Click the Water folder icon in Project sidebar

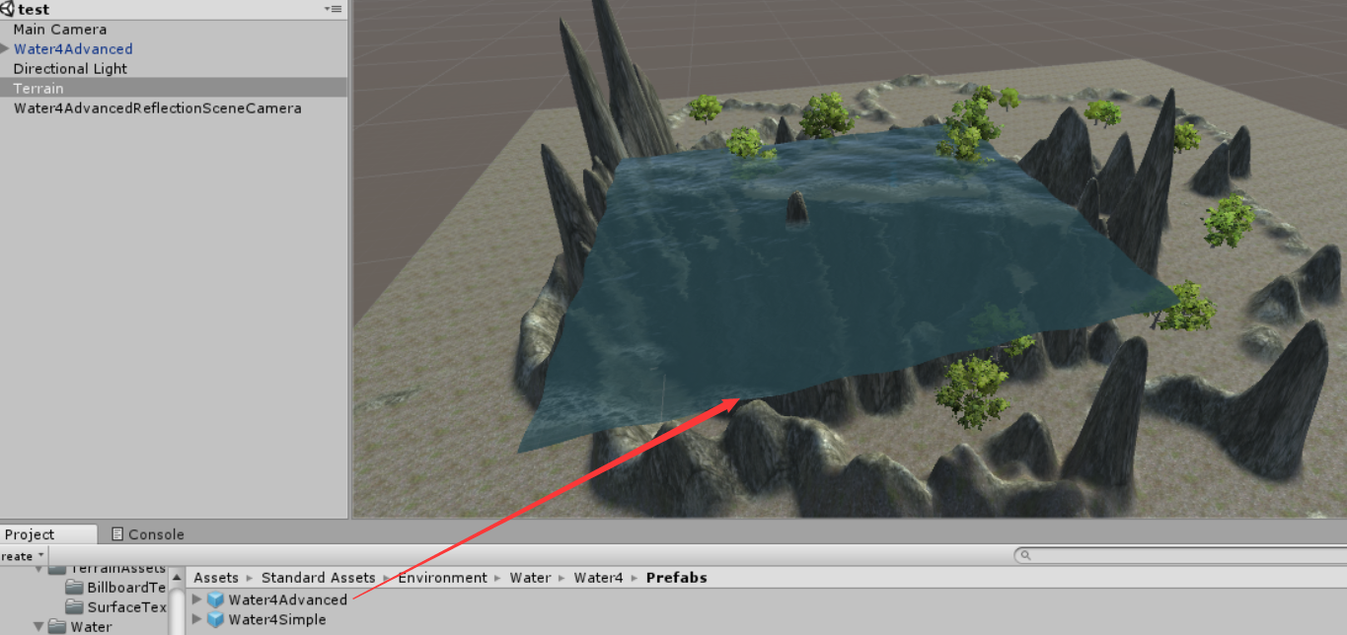click(59, 626)
